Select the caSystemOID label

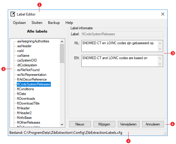(27, 60)
